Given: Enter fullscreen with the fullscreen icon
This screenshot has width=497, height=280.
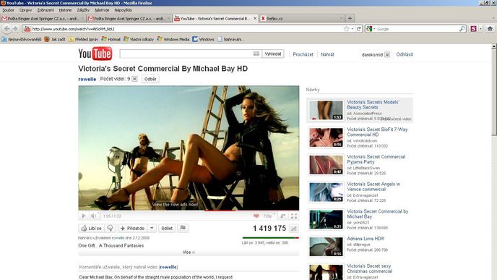Looking at the screenshot, I should 294,216.
